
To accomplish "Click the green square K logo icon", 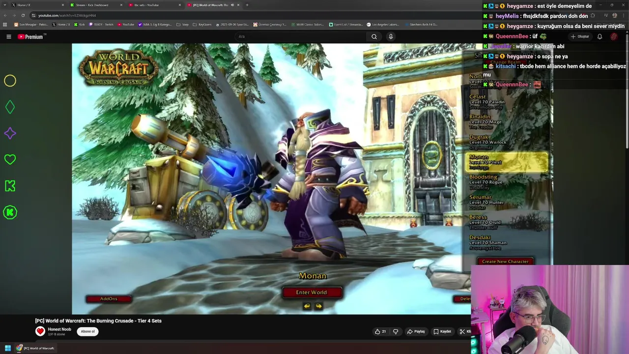I will click(10, 186).
